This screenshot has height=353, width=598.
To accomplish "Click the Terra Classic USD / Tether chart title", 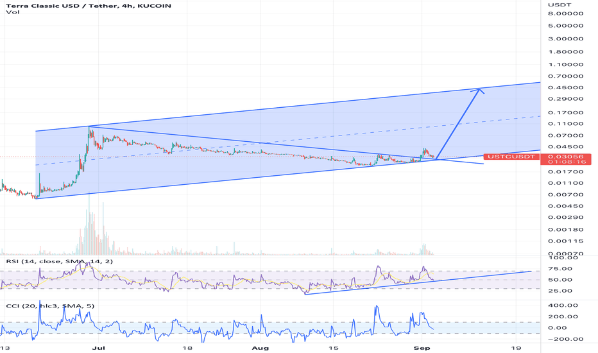I will 89,6.
